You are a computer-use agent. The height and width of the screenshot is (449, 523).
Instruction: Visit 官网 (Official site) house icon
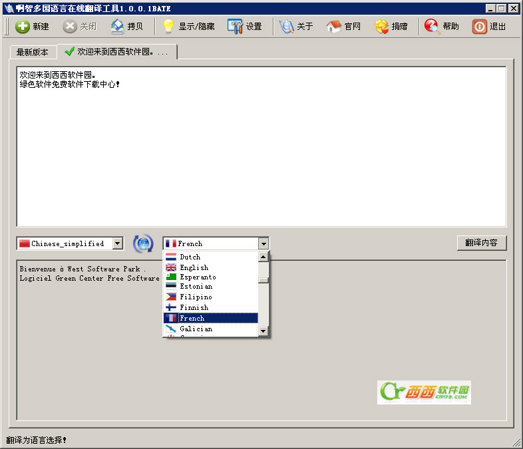pos(334,27)
